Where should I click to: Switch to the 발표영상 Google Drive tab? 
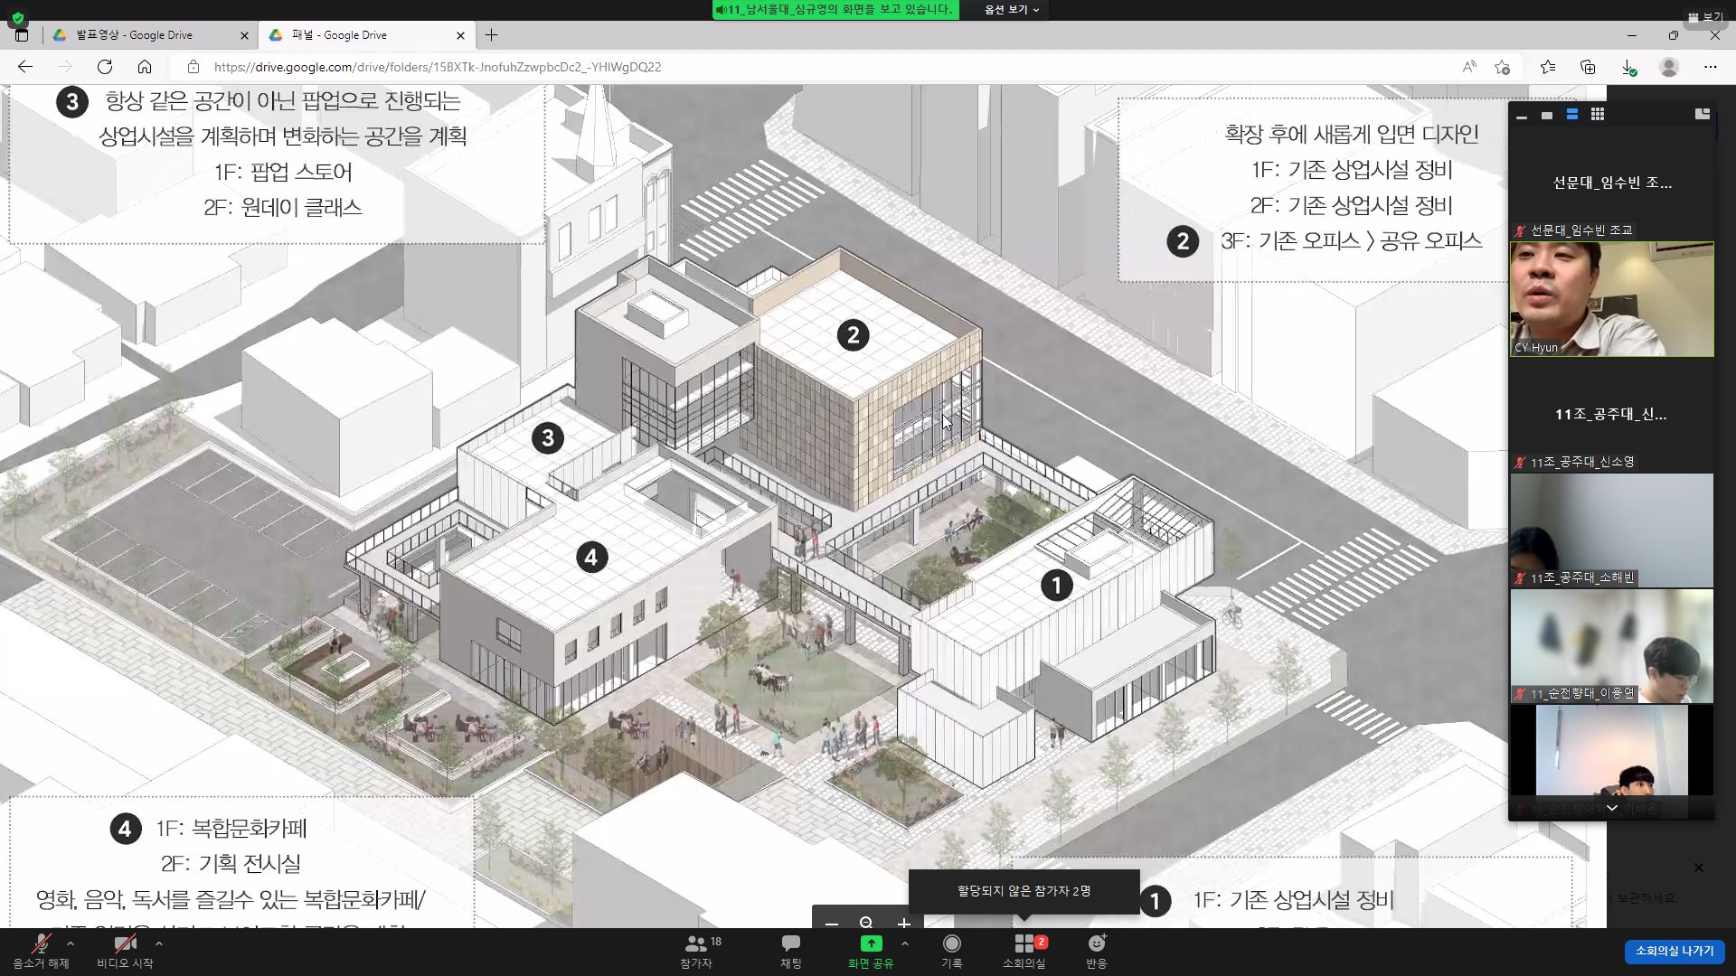[145, 35]
